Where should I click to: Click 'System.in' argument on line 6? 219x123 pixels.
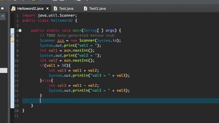pyautogui.click(x=107, y=41)
